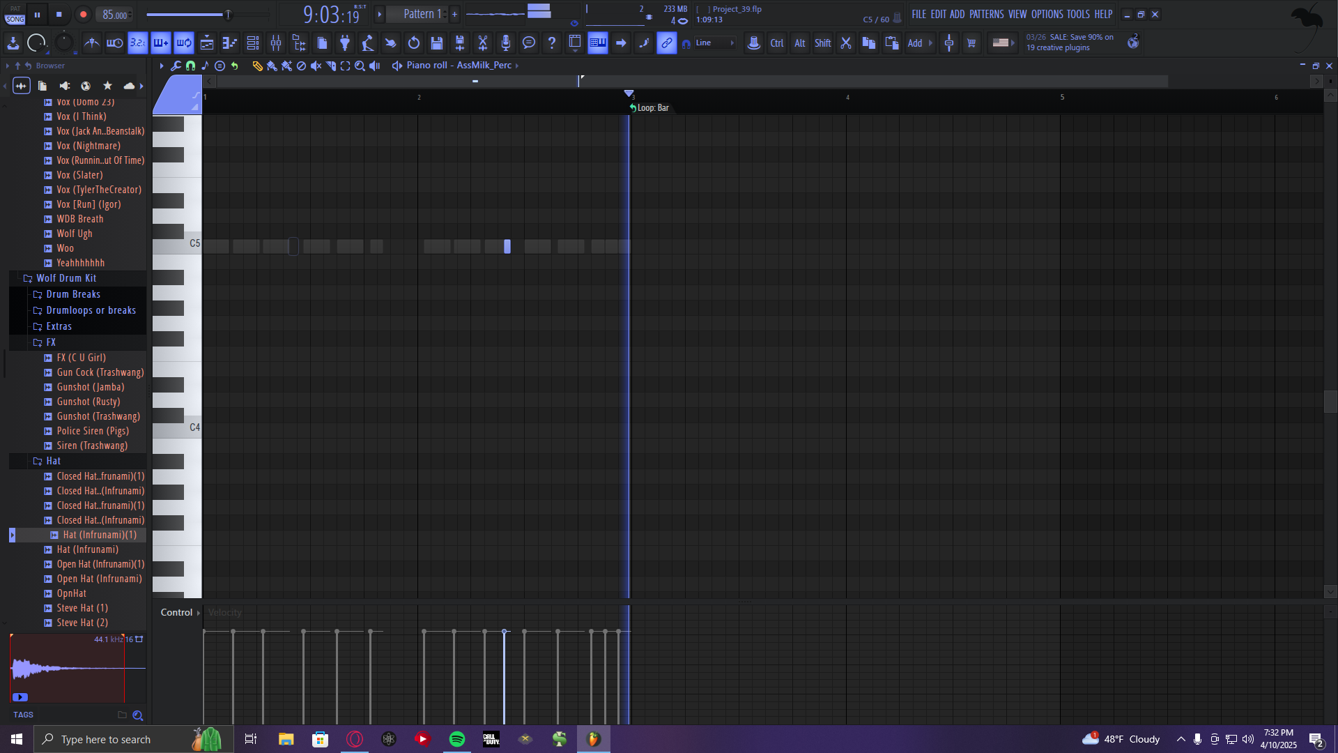Screen dimensions: 1338x753
Task: Open piano roll wrench tool menu
Action: point(176,66)
